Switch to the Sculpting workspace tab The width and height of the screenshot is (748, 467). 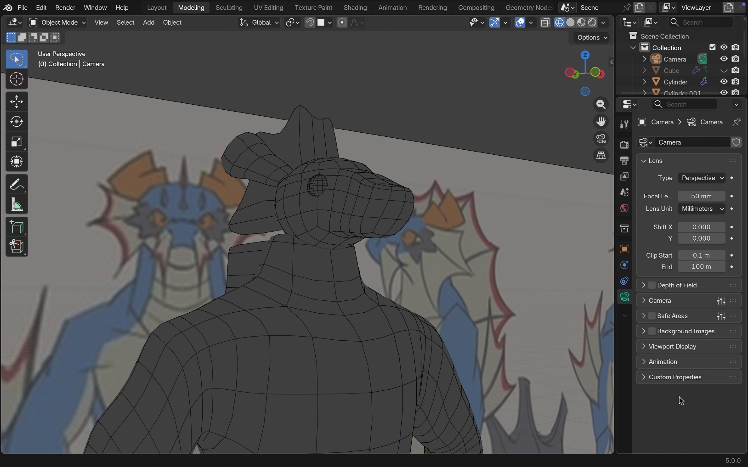(229, 7)
